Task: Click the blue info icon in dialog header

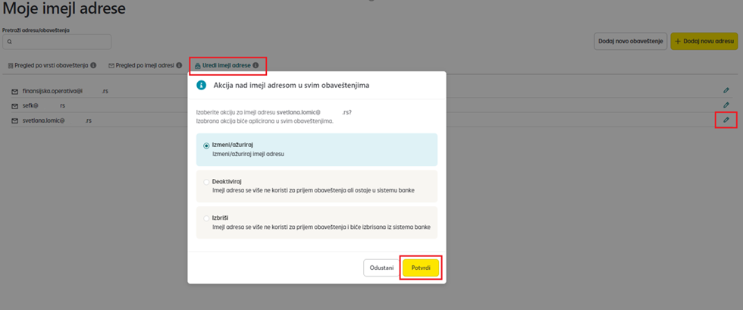Action: [x=202, y=86]
